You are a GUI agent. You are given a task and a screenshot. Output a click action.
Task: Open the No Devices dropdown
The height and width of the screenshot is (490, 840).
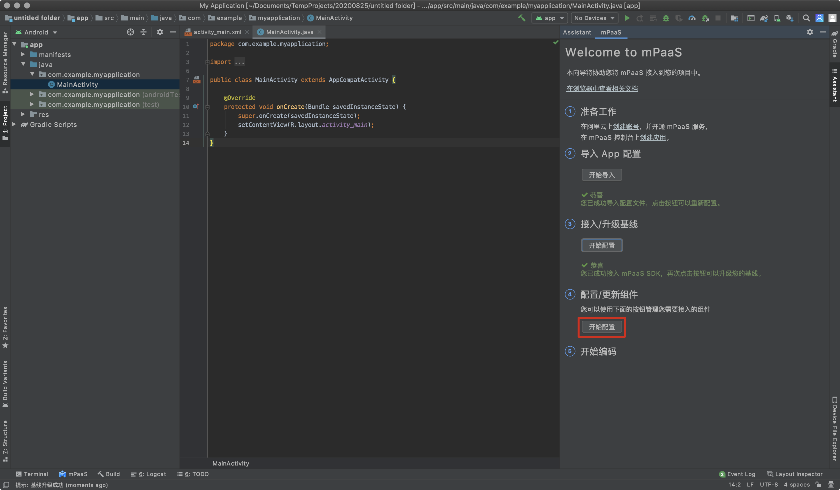[594, 18]
